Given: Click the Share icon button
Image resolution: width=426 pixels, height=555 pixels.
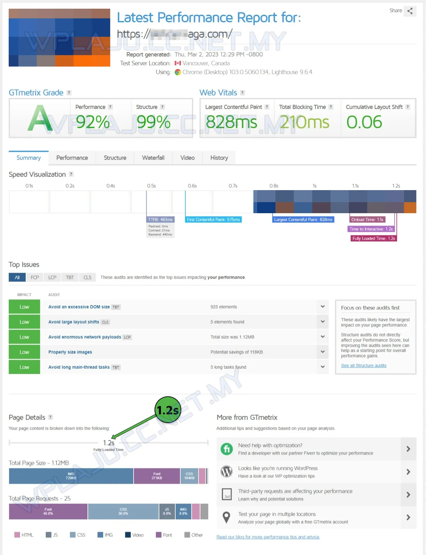Looking at the screenshot, I should click(410, 11).
